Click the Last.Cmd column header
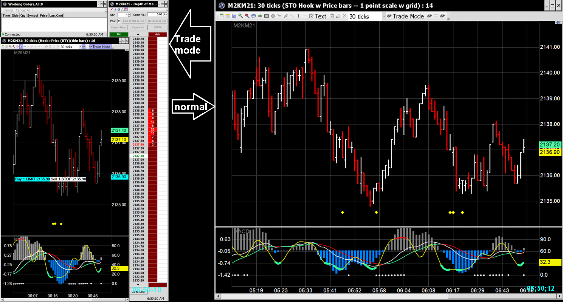 pyautogui.click(x=56, y=15)
